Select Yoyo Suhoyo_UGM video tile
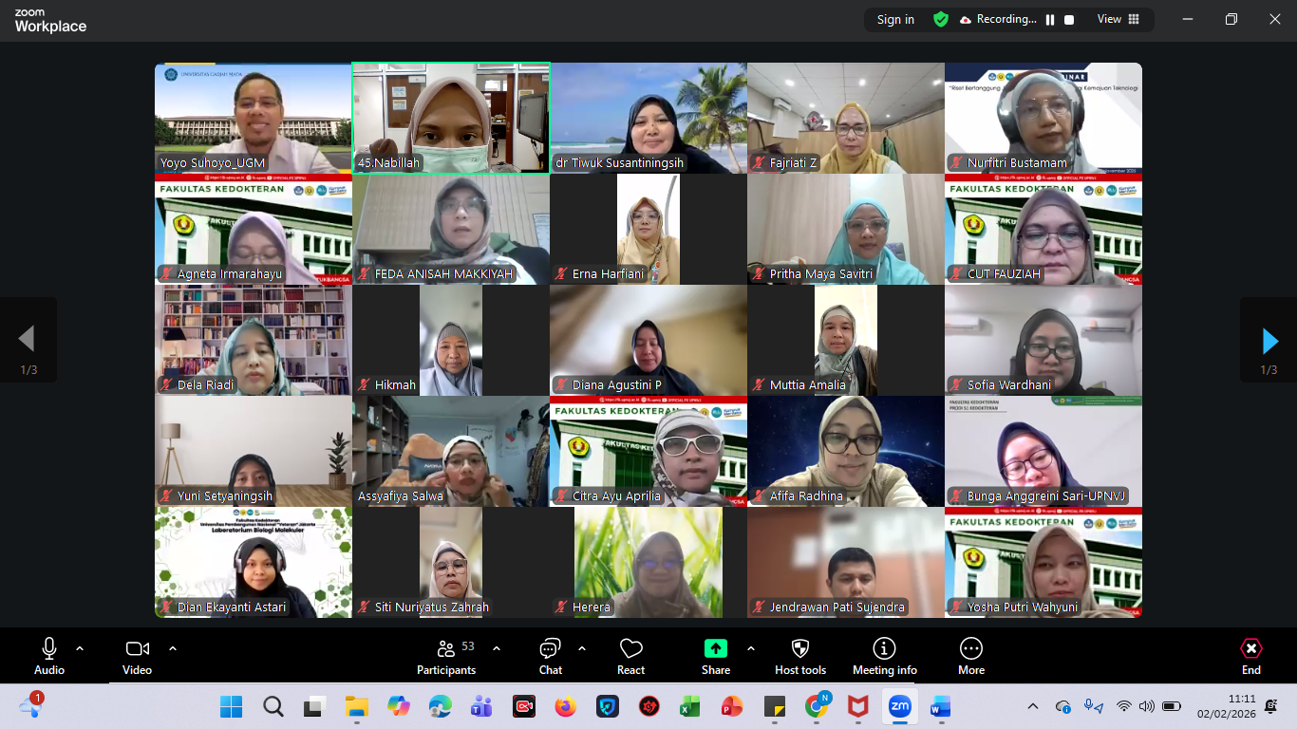 (x=254, y=118)
